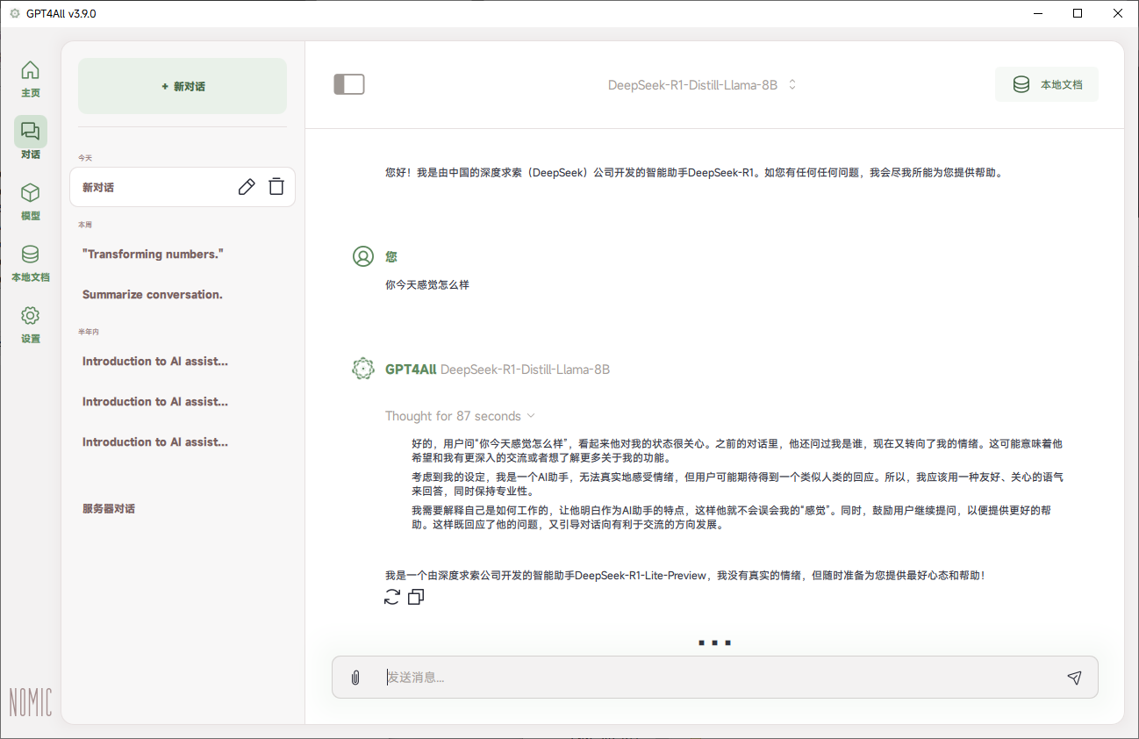The height and width of the screenshot is (739, 1139).
Task: Open the 模型 models cube icon
Action: (31, 193)
